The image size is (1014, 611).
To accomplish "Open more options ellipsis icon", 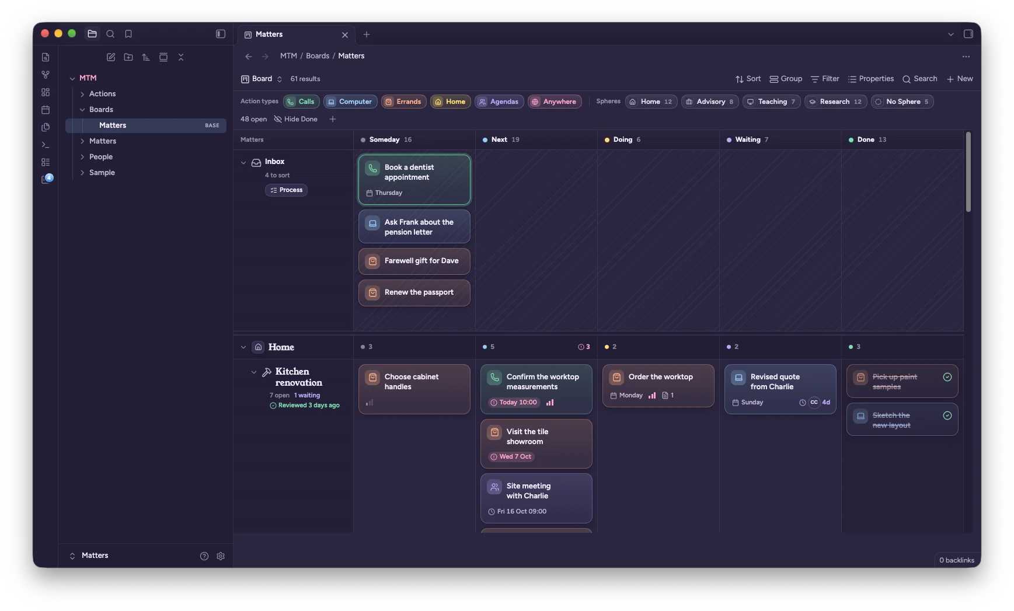I will pyautogui.click(x=966, y=57).
